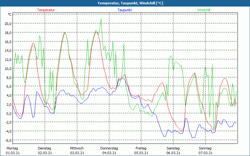This screenshot has width=250, height=156.
Task: Click the green Windchill legend label
Action: (204, 10)
